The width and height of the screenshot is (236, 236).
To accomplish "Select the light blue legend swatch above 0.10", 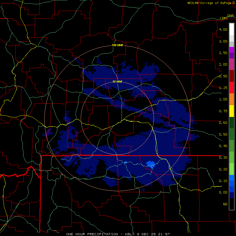I will tap(232, 178).
